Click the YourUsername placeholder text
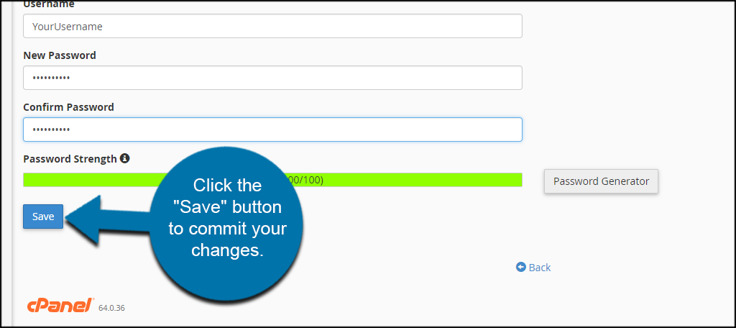The height and width of the screenshot is (328, 736). point(67,27)
